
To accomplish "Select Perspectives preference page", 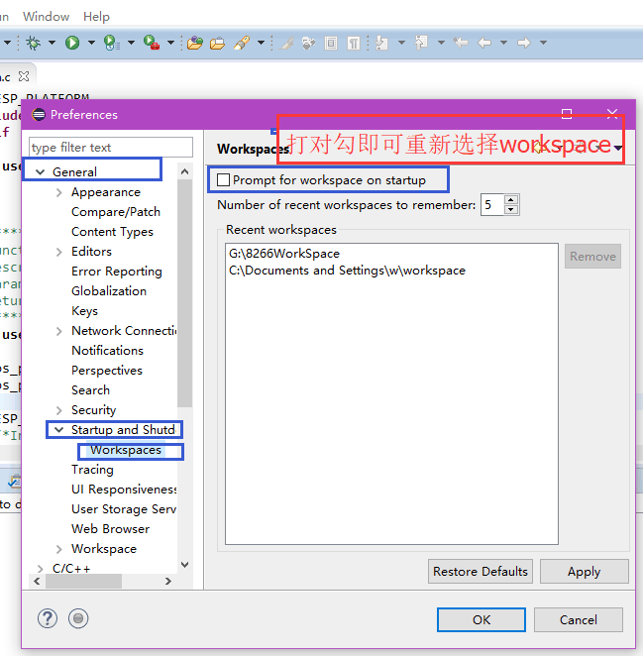I will click(107, 371).
